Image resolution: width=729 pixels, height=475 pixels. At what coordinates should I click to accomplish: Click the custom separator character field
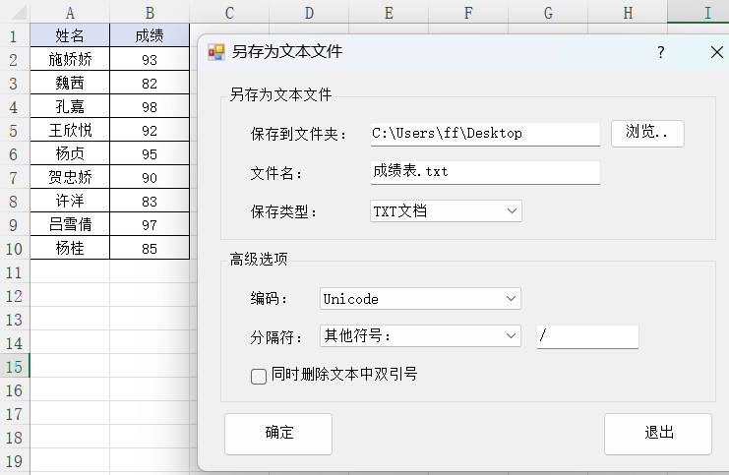tap(587, 336)
